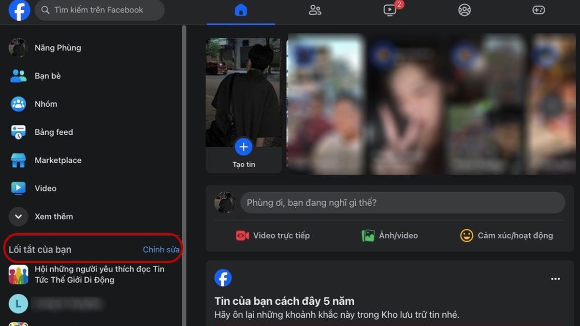Open Bạn bè in left sidebar
580x326 pixels.
[47, 76]
